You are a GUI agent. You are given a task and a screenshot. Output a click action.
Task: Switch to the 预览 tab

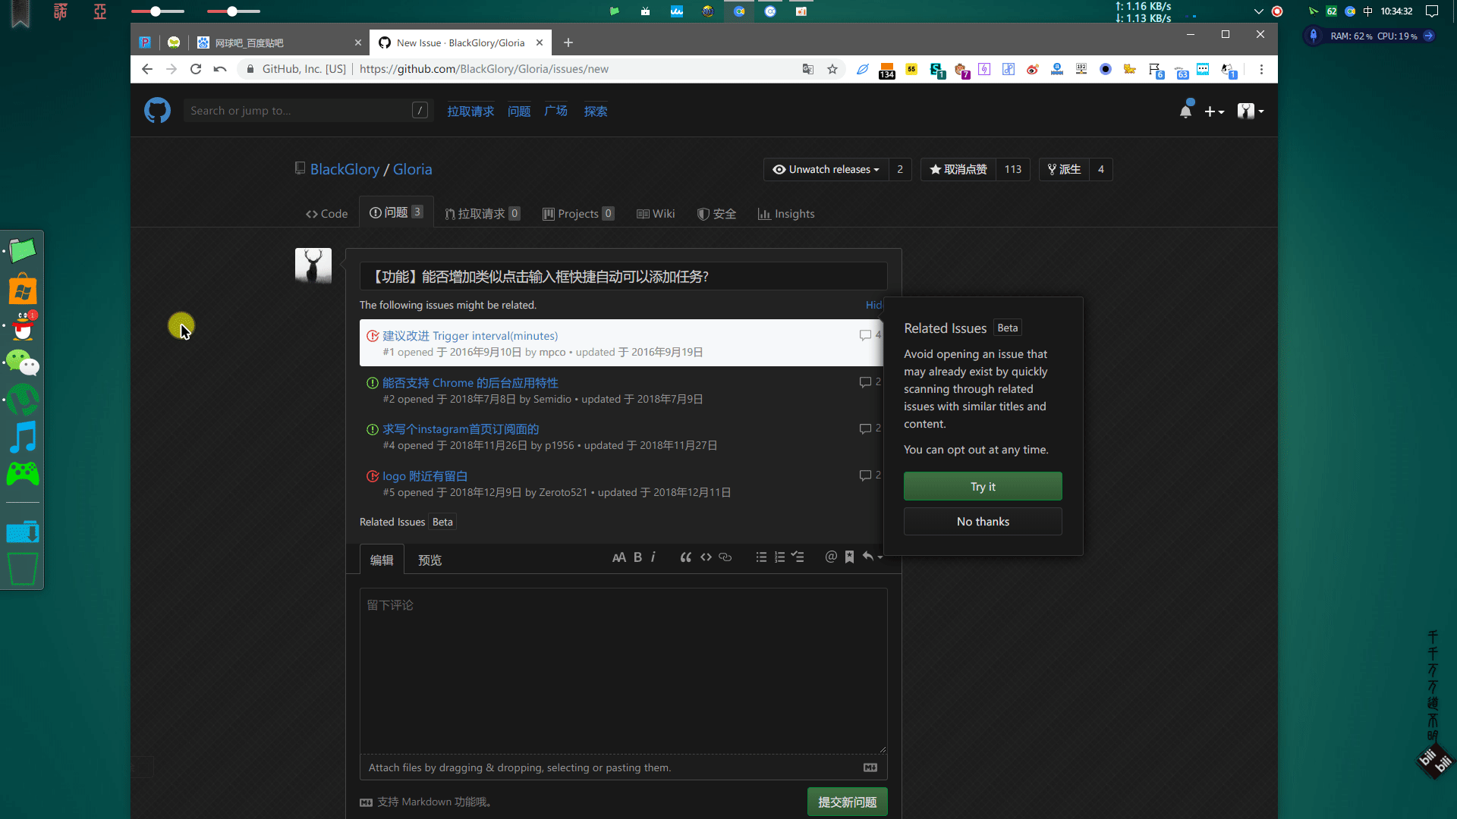pos(430,560)
